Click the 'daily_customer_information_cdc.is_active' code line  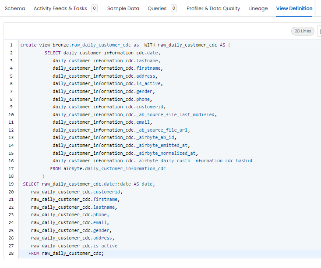pyautogui.click(x=108, y=83)
